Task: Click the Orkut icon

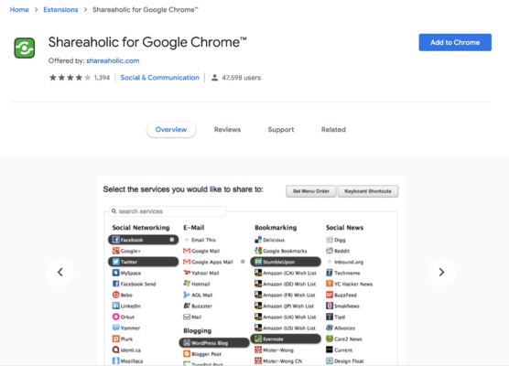Action: pyautogui.click(x=115, y=317)
